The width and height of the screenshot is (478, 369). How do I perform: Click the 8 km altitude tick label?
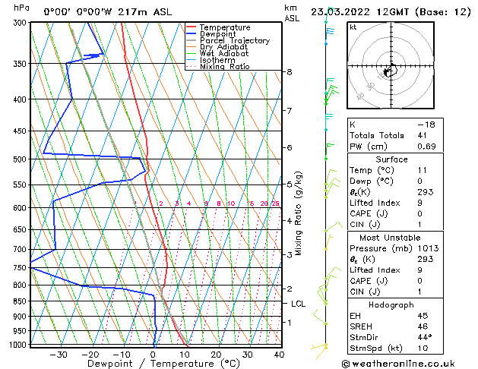tap(290, 72)
